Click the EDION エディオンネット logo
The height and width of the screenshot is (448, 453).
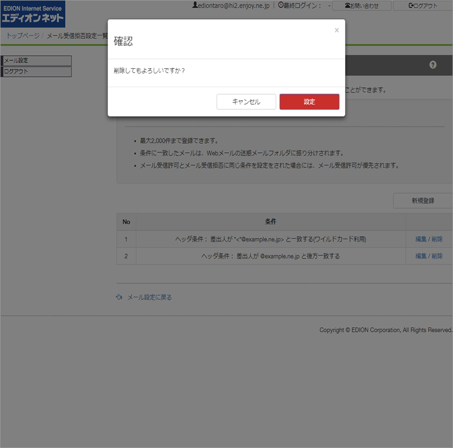[x=33, y=14]
